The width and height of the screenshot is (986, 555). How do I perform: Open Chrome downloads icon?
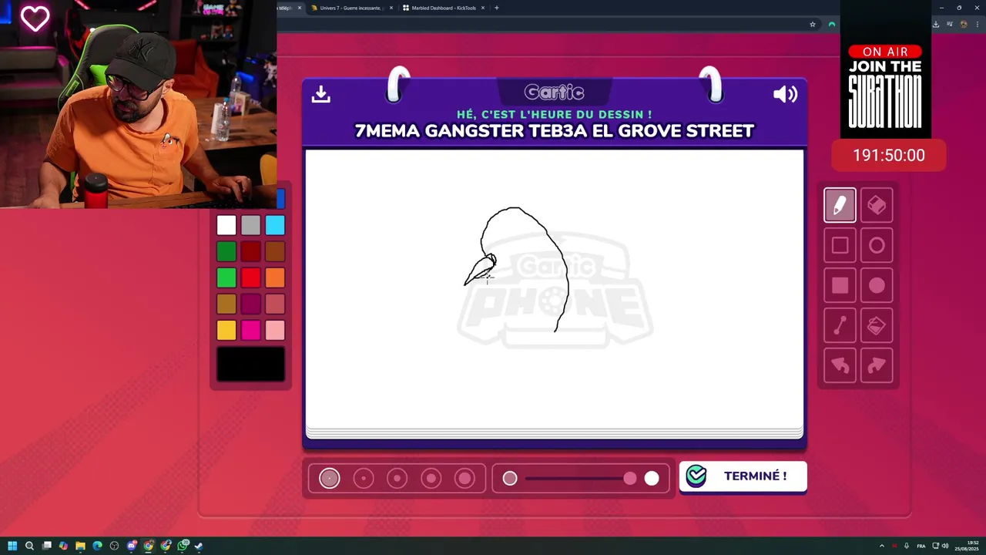tap(935, 25)
